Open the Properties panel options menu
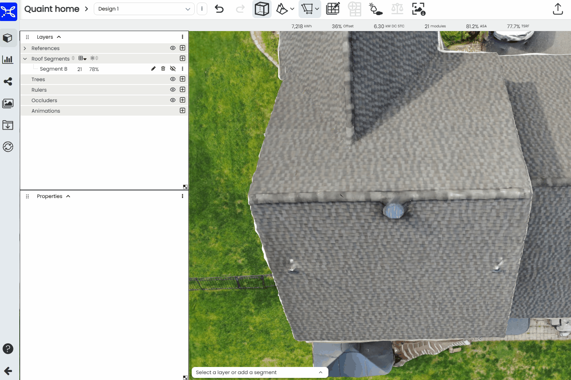571x380 pixels. point(182,196)
